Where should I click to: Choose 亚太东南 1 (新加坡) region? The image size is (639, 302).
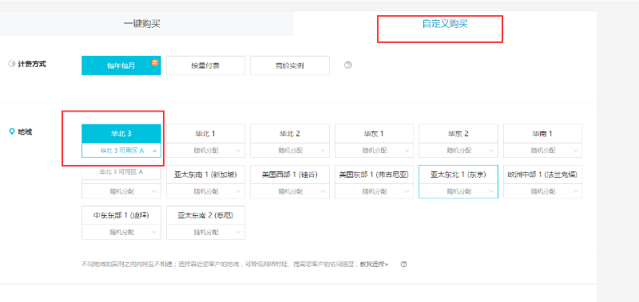coord(205,175)
